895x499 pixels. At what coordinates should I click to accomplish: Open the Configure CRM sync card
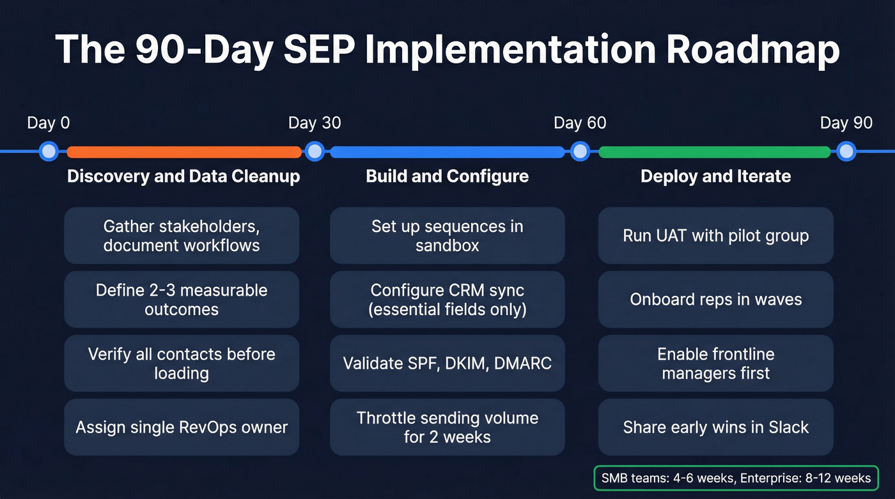(447, 299)
